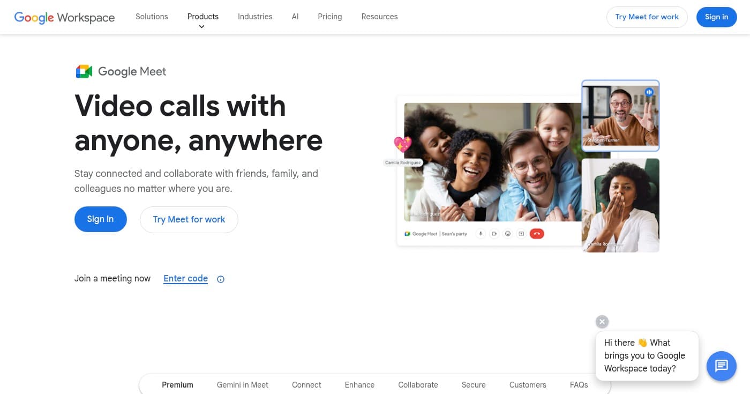Click the info icon next to Enter code
The image size is (750, 394).
click(220, 279)
